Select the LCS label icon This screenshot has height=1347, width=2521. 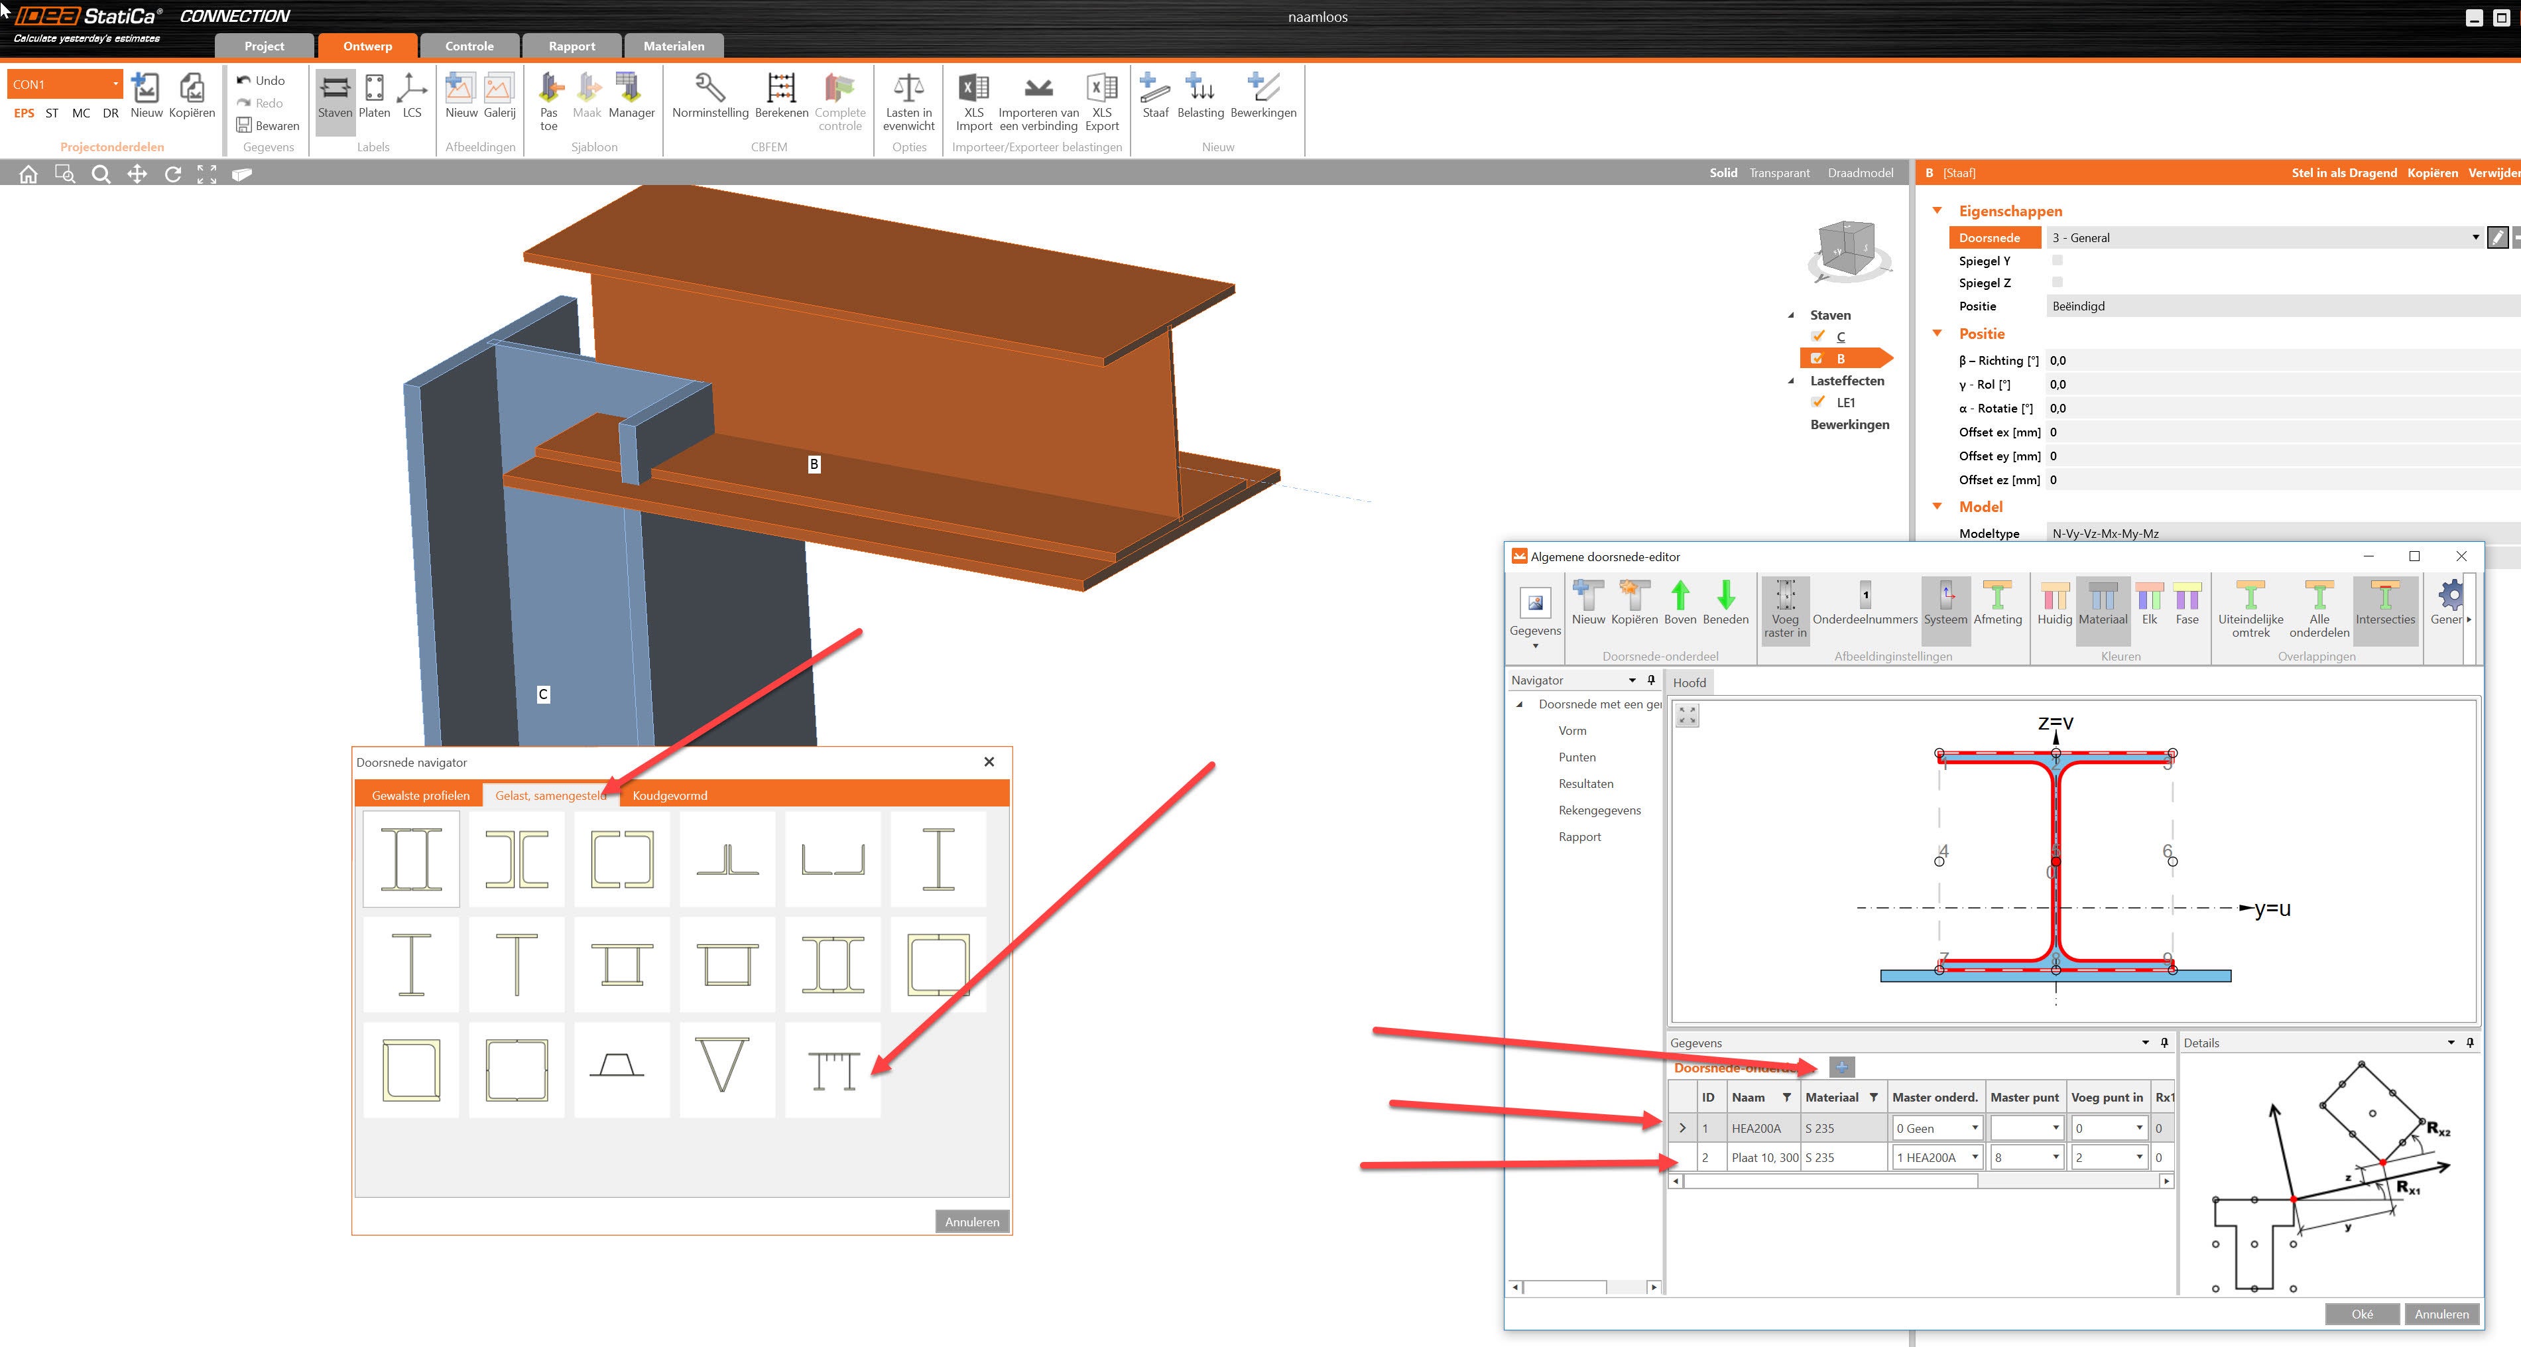[x=412, y=89]
